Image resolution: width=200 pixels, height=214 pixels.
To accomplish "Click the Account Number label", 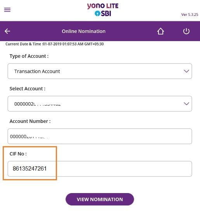I will (x=30, y=121).
